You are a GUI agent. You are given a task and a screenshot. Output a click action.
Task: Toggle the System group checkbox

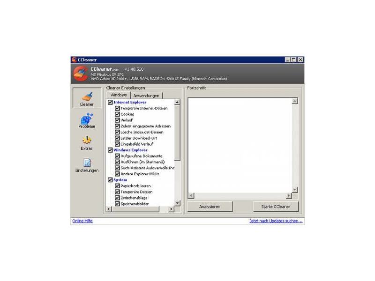click(110, 180)
